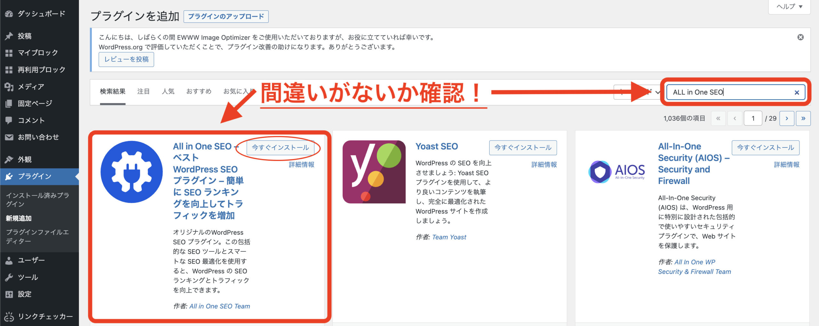Viewport: 819px width, 326px height.
Task: Open the Dashboard icon in sidebar
Action: tap(9, 14)
